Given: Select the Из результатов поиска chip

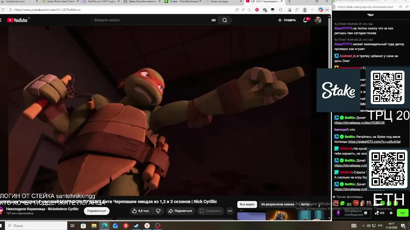Looking at the screenshot, I should (x=277, y=204).
